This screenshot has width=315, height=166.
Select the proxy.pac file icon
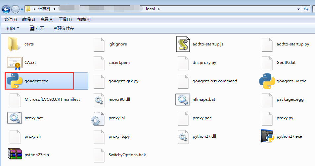[183, 119]
